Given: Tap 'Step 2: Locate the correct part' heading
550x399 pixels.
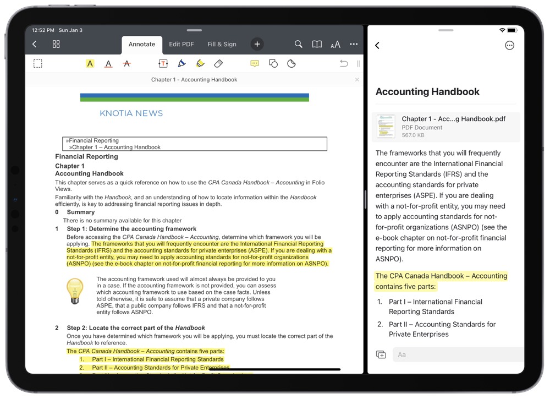Looking at the screenshot, I should (136, 328).
